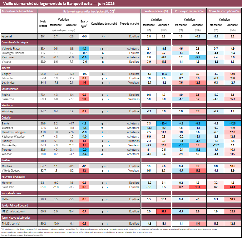Screen dimensions: 242x238
Task: Click Toronto's blue -2.0 ratio cell
Action: tap(84, 150)
